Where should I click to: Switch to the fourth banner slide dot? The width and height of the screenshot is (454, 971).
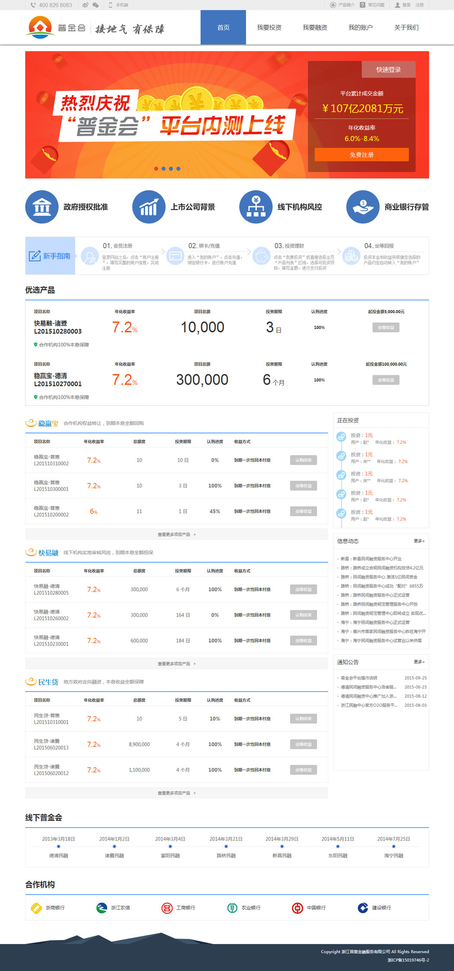(x=178, y=169)
